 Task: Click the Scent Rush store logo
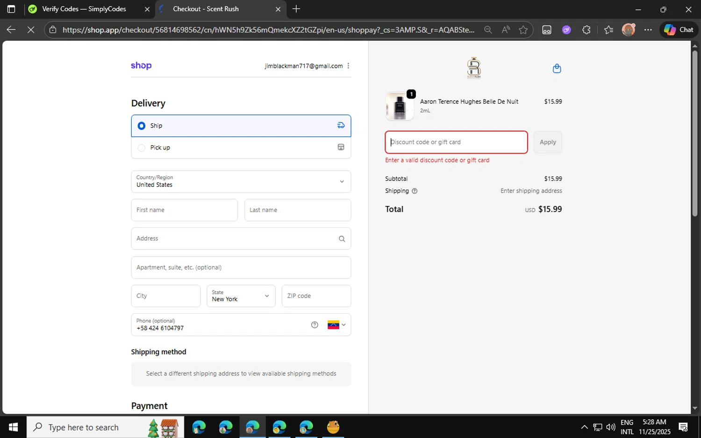(x=474, y=68)
